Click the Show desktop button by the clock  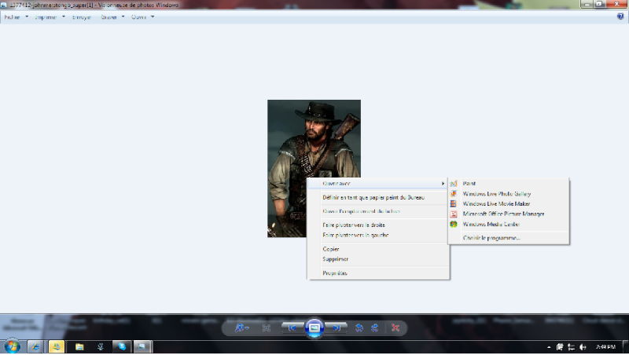coord(626,347)
